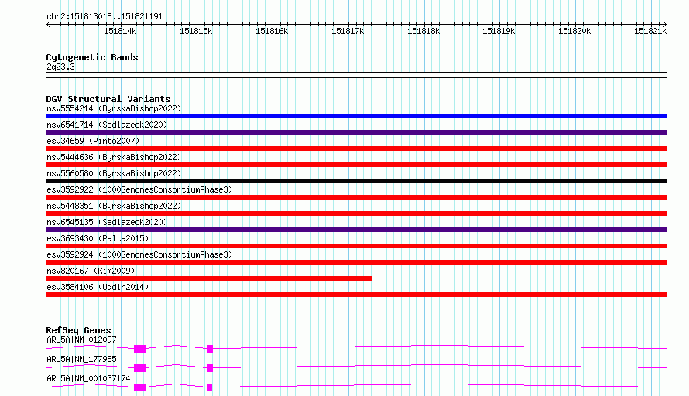Open the esv34659 (Pinto2007) label

[x=93, y=141]
